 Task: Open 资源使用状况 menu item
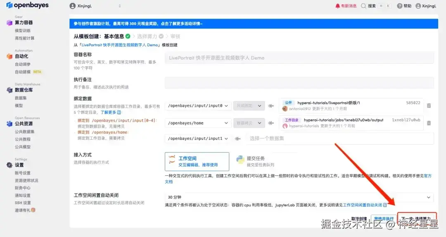click(26, 180)
